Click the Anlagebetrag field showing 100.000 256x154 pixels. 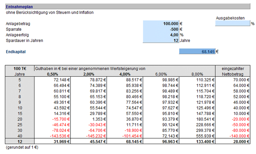(161, 24)
